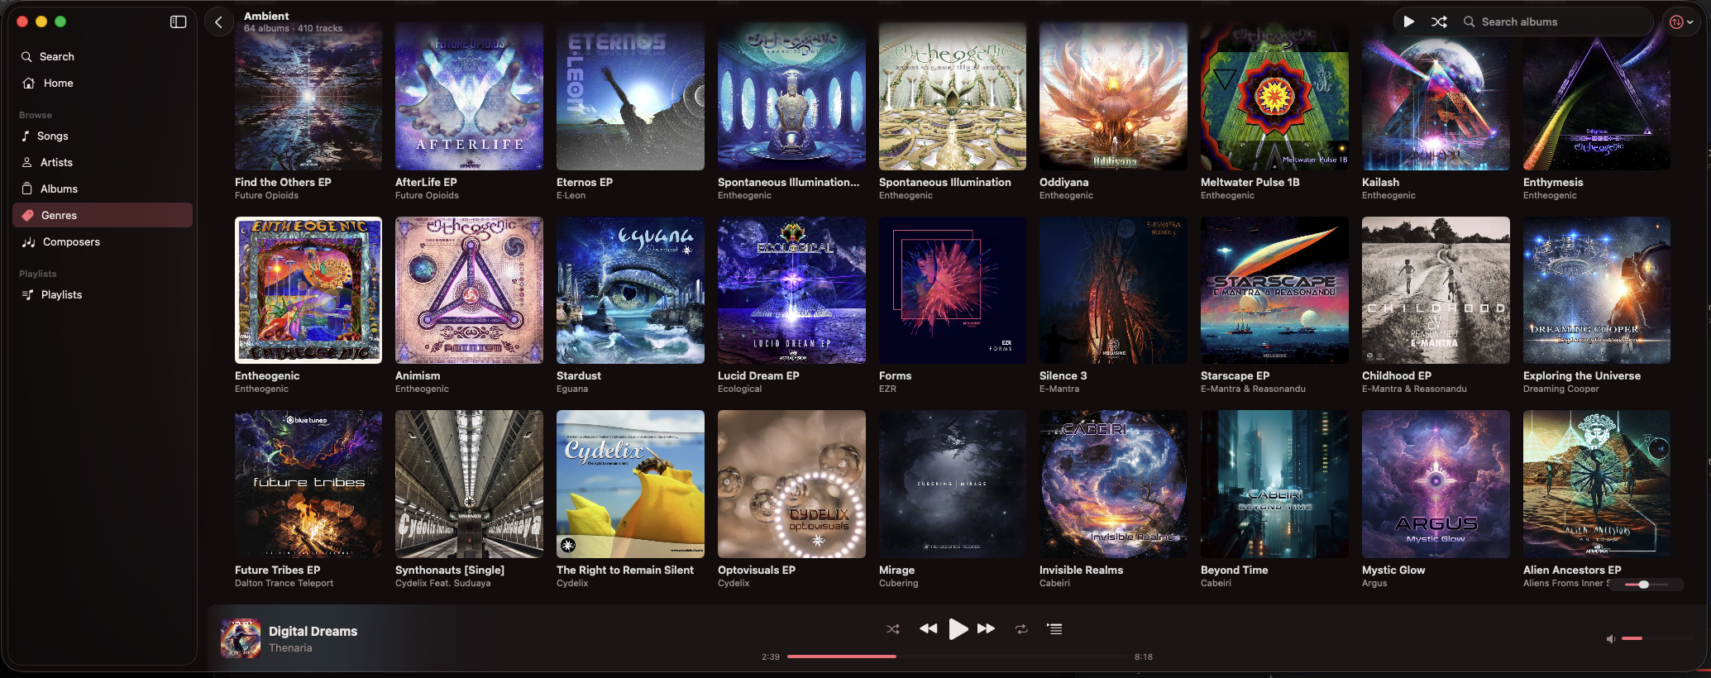Open the Beyond Time album cover

tap(1274, 485)
